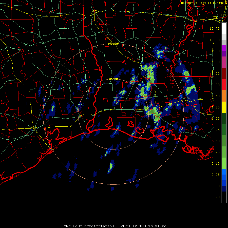Click the 0.10 scale value

[216, 164]
